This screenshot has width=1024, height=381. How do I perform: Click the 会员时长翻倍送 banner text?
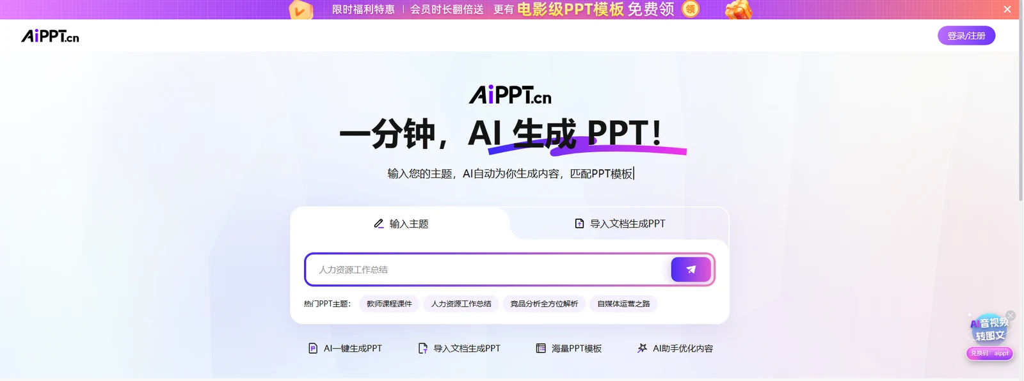coord(447,10)
